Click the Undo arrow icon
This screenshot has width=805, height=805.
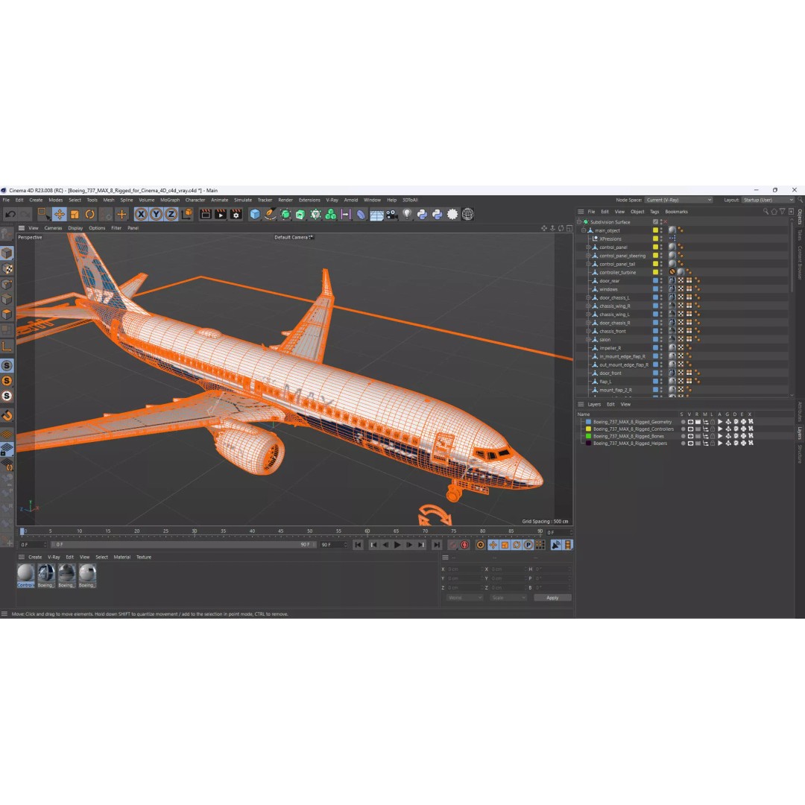[10, 215]
